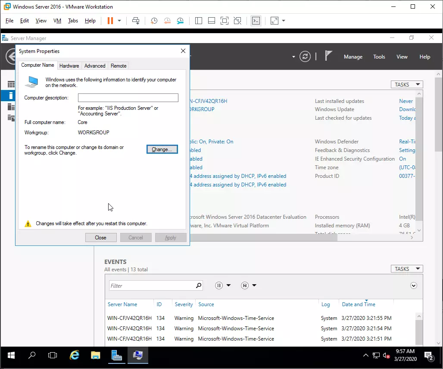Open the Action Center notifications icon

point(429,356)
